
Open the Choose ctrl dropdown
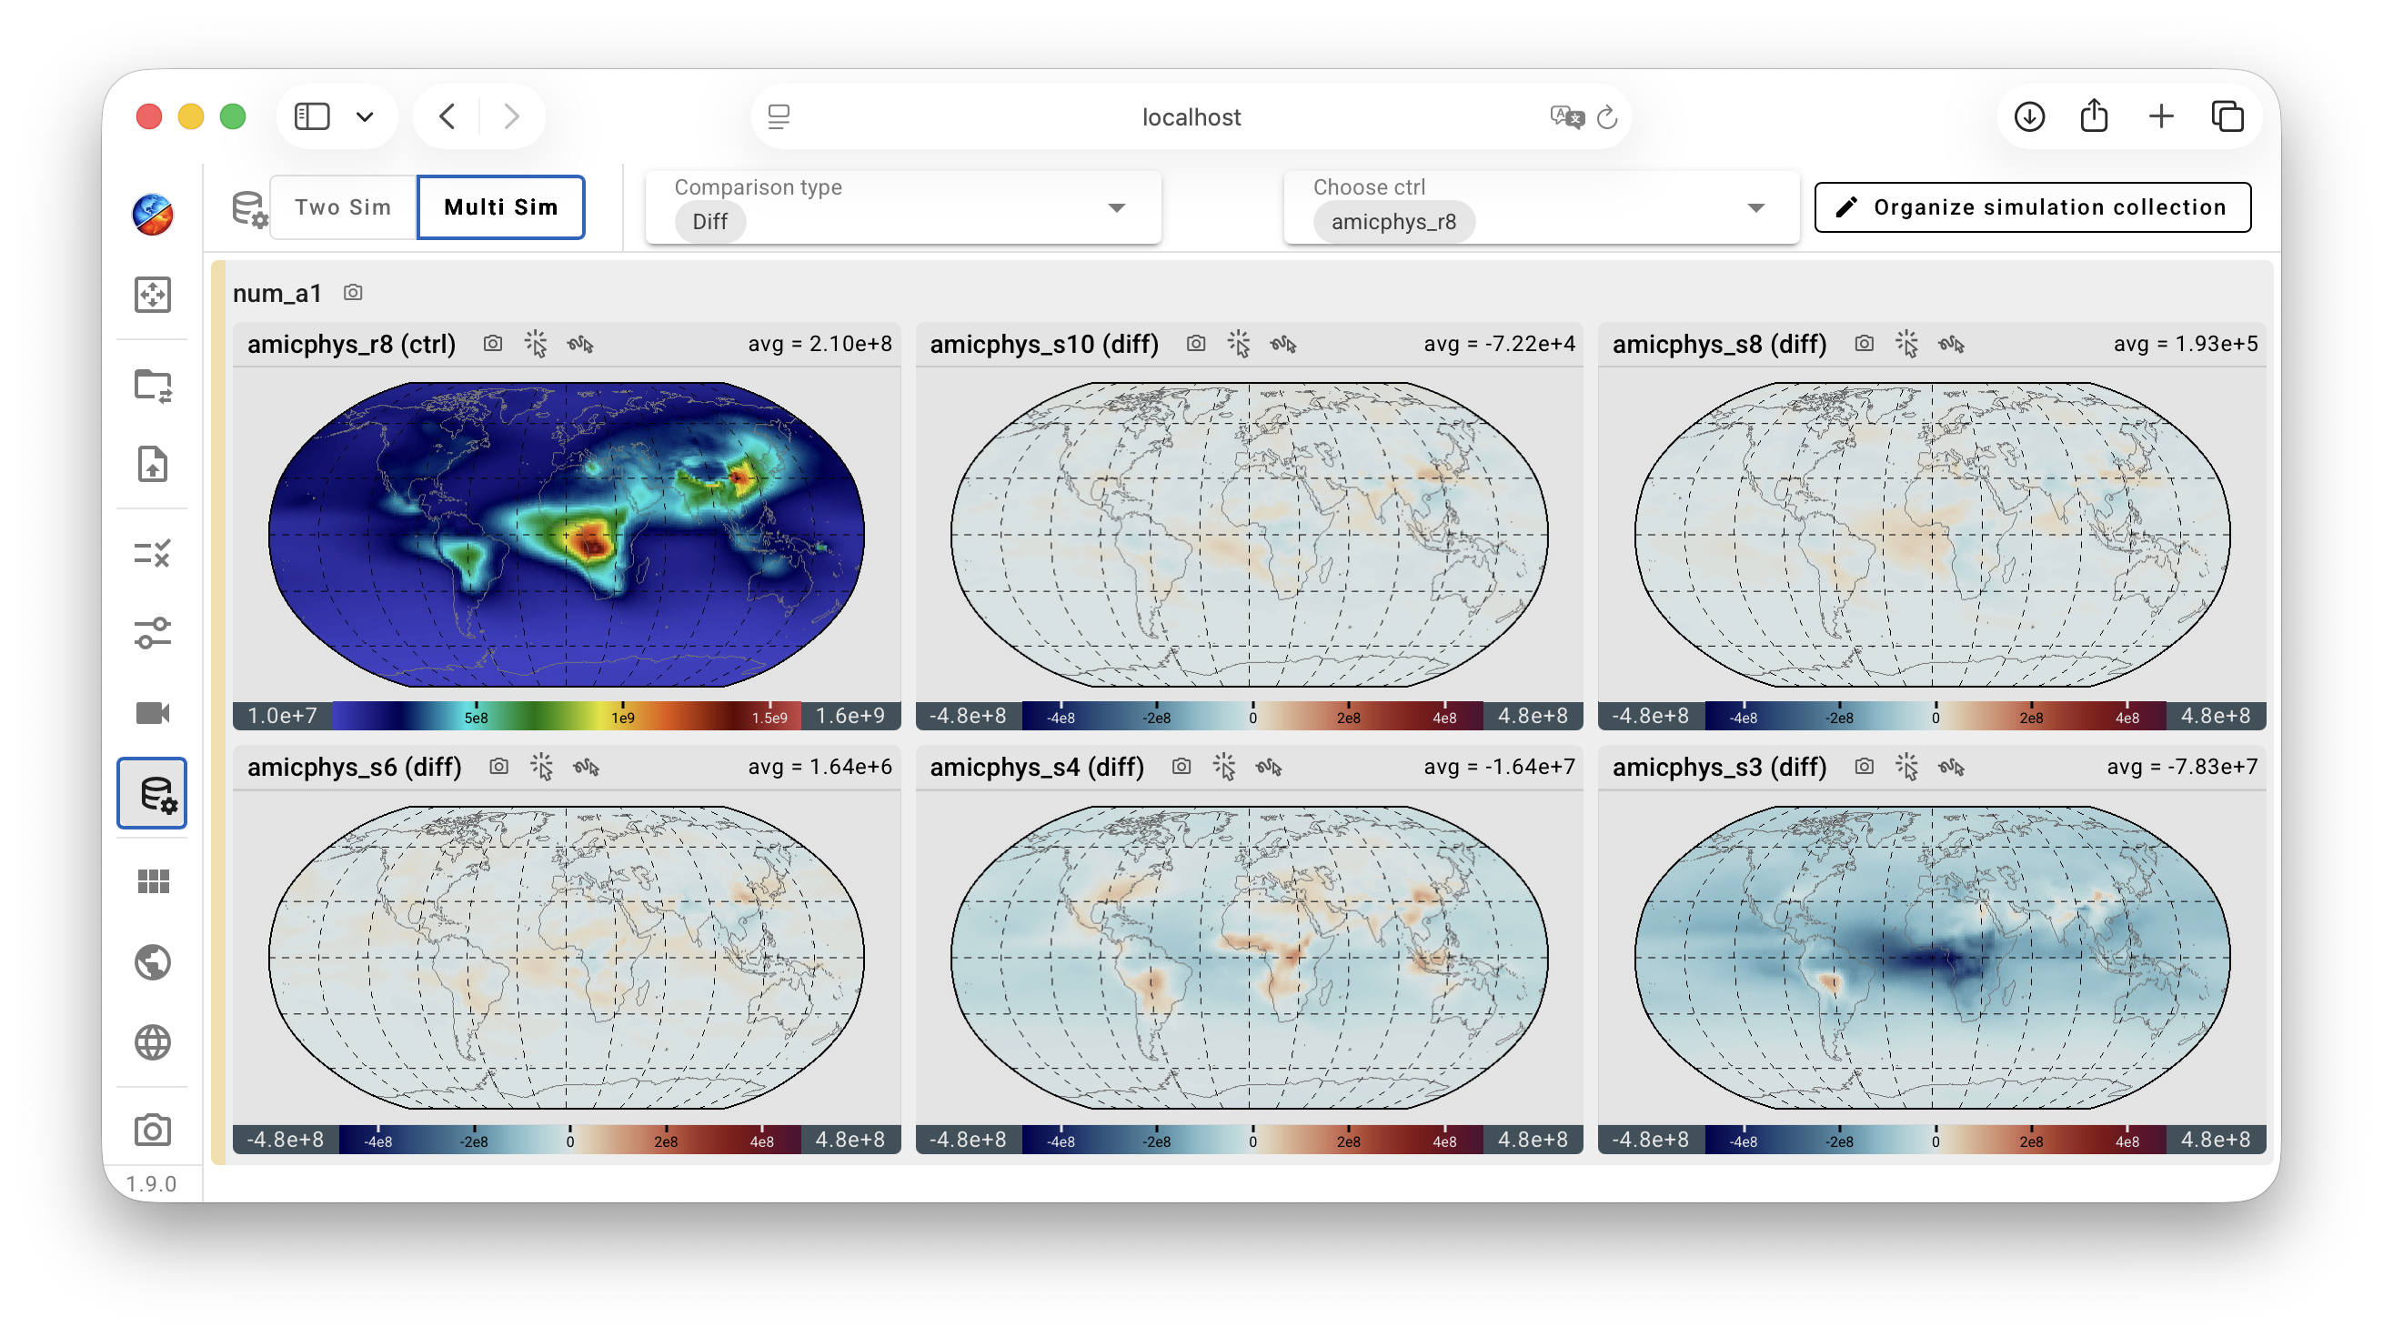pos(1541,207)
